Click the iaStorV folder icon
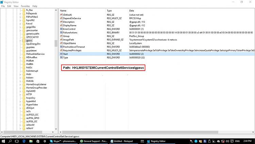Screen dimensions: 255x144 click(x=24, y=128)
